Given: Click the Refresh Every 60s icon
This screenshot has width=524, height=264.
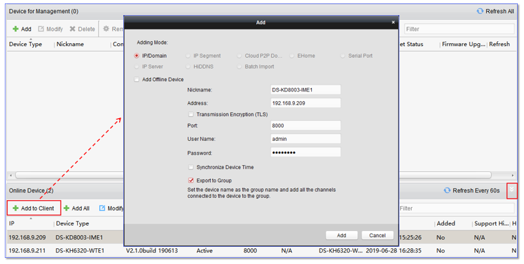Looking at the screenshot, I should pyautogui.click(x=447, y=190).
